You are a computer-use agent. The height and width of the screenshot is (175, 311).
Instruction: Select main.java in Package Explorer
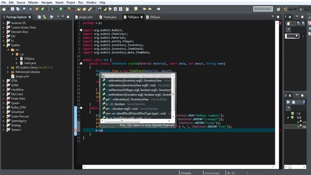point(30,63)
